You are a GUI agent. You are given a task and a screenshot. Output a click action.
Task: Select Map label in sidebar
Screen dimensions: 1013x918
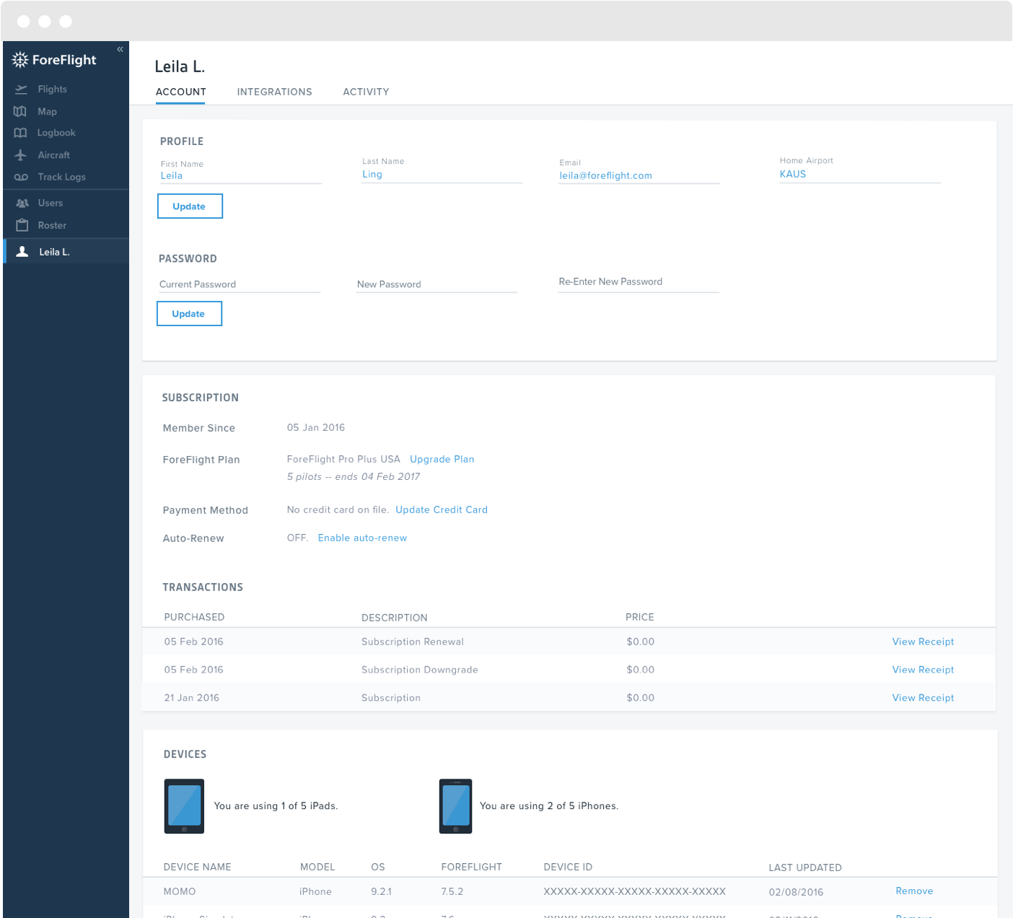pyautogui.click(x=48, y=112)
